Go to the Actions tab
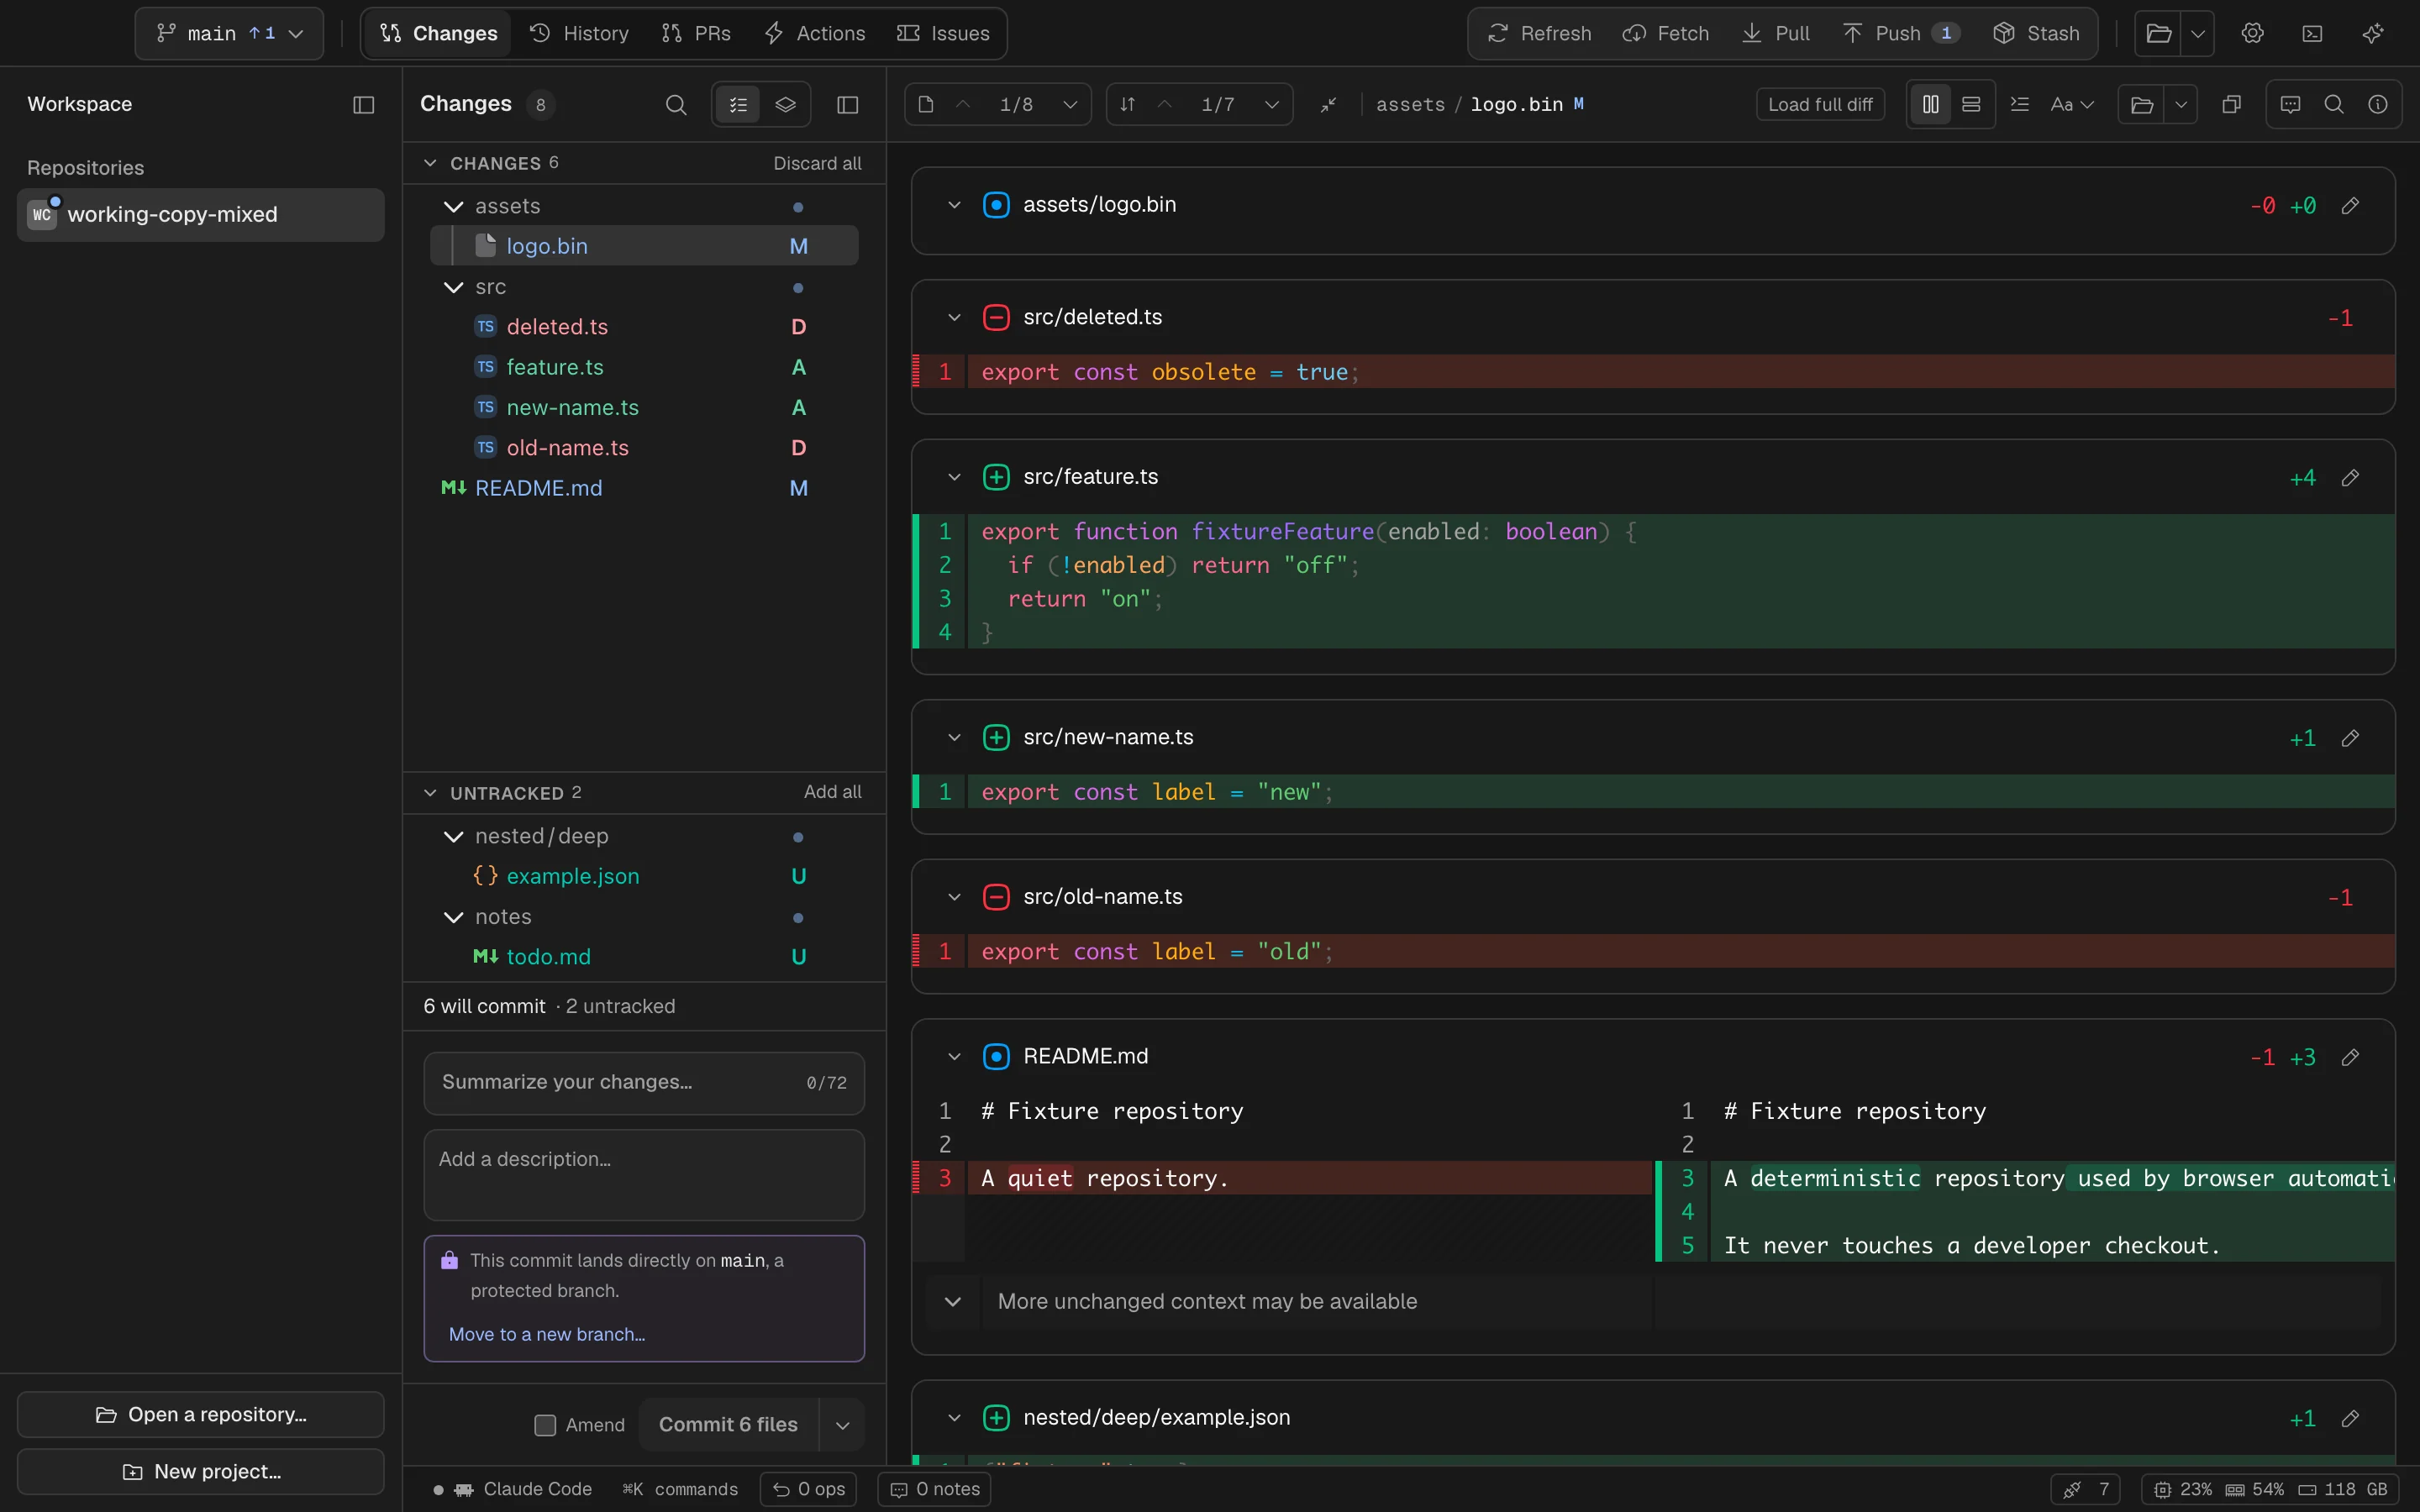 (814, 33)
